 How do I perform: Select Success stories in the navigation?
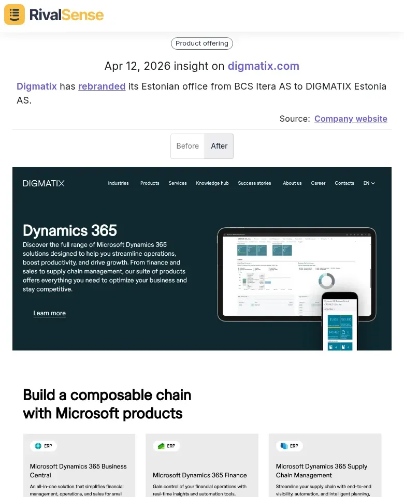[254, 183]
